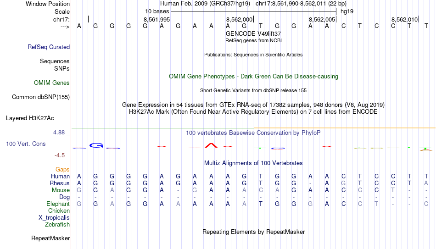
Task: Click the Human species row label
Action: [x=60, y=177]
